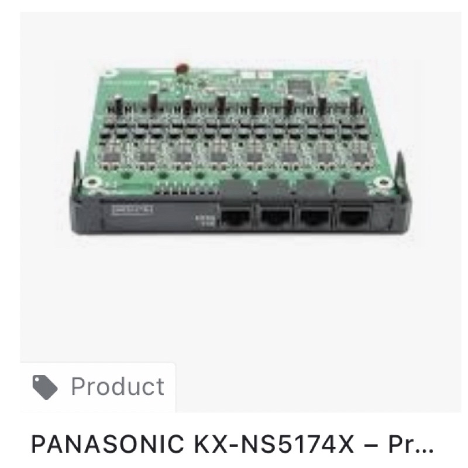Viewport: 468px width, 468px height.
Task: Click the word PANASONIC in title
Action: point(108,444)
